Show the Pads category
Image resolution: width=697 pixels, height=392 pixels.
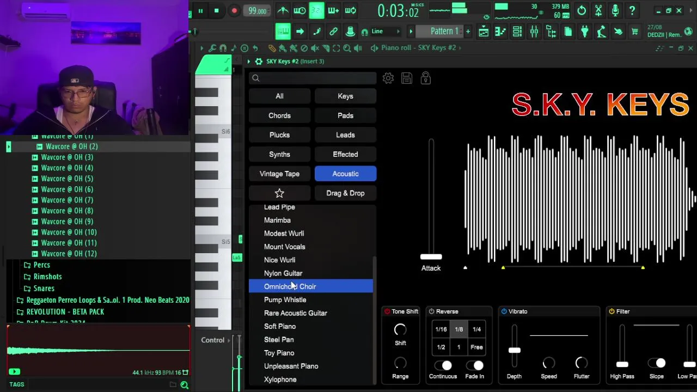[345, 115]
